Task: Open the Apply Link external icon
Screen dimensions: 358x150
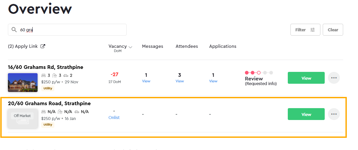Action: [43, 46]
